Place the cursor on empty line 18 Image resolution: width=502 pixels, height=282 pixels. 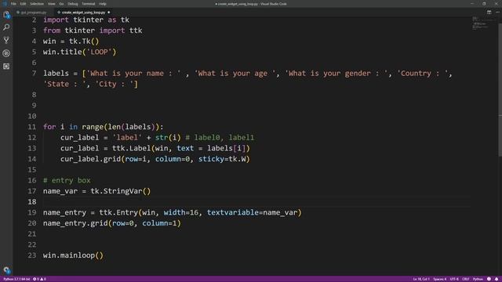(x=256, y=202)
